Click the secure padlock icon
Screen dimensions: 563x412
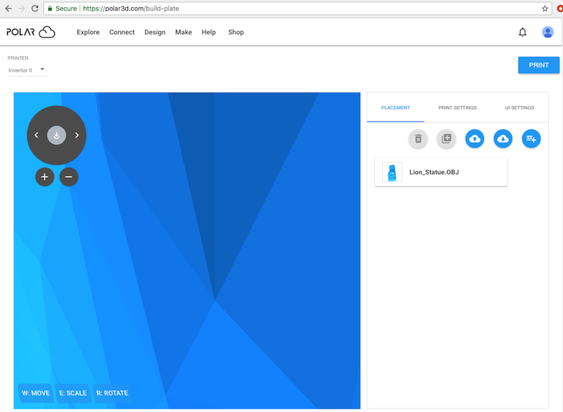point(50,8)
